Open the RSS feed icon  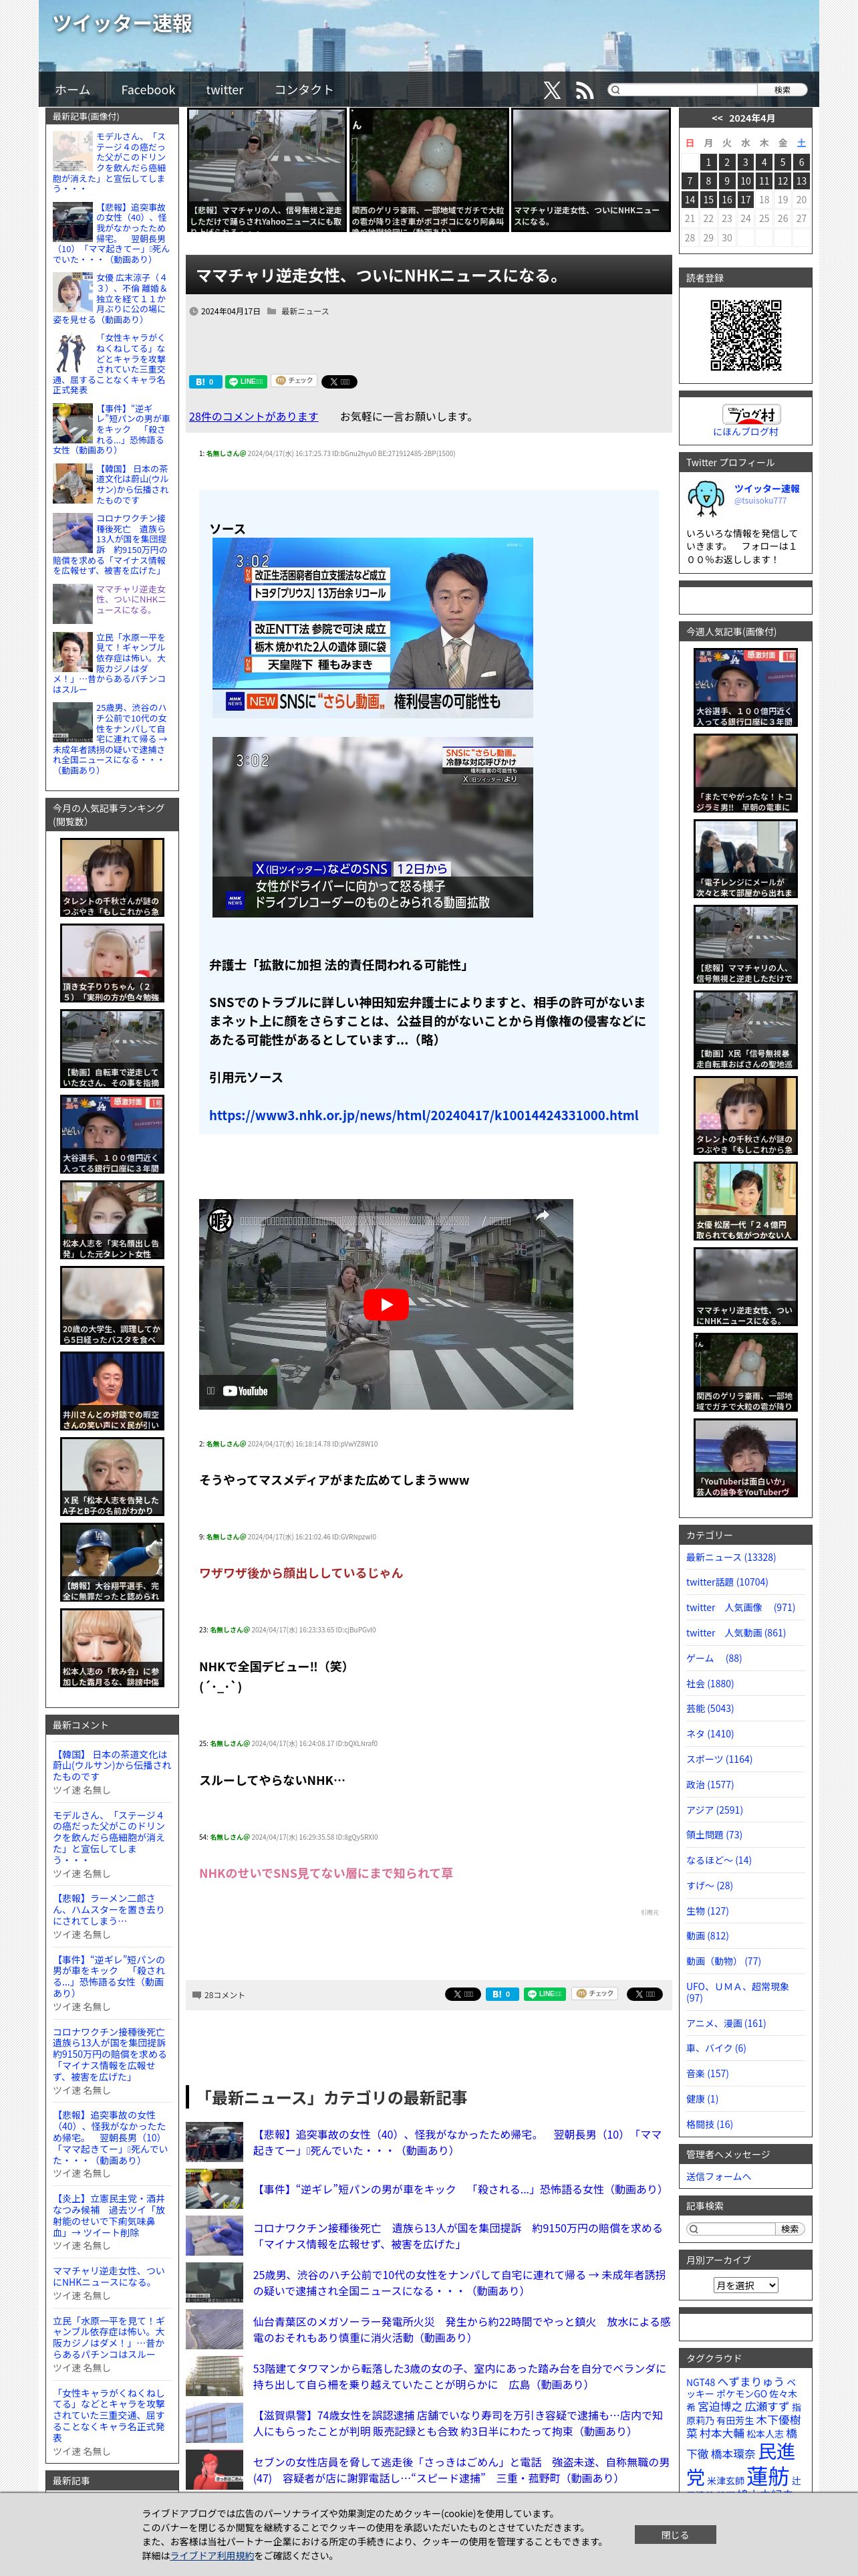pos(584,90)
